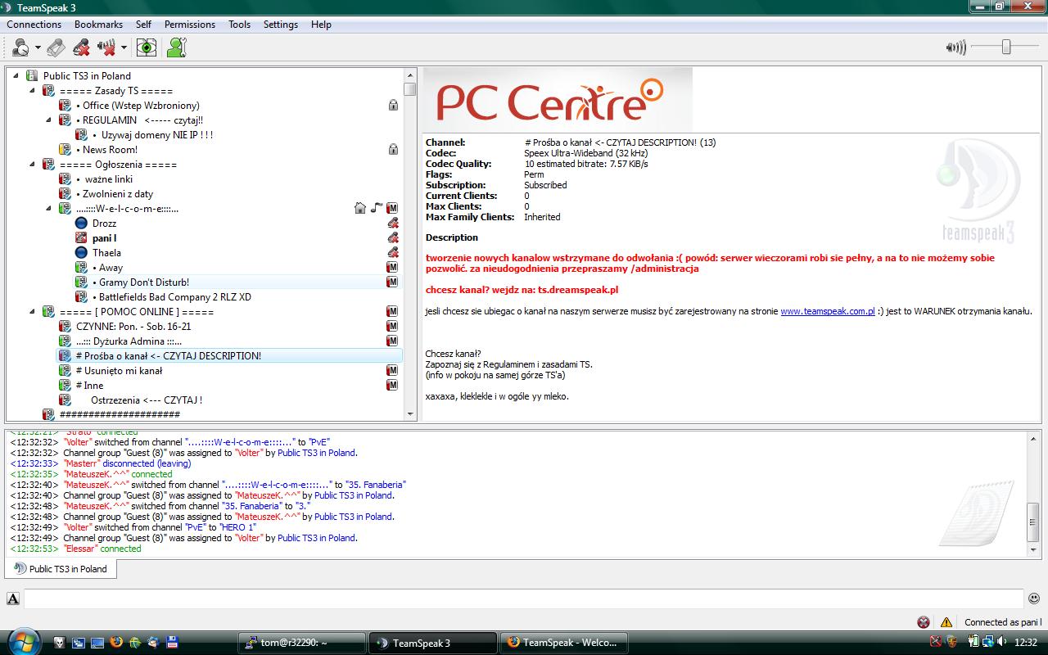Adjust the volume slider handle at top right
This screenshot has height=655, width=1048.
point(1006,47)
